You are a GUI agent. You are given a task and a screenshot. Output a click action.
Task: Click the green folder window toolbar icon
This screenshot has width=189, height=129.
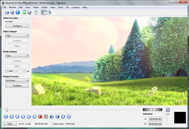pos(24,12)
